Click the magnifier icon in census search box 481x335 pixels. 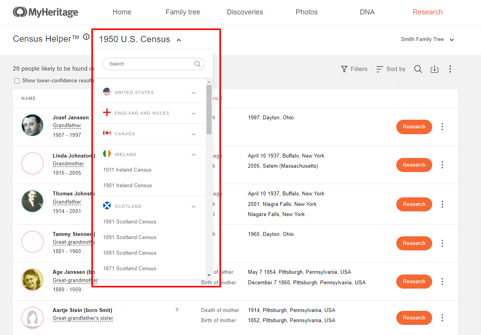(198, 64)
